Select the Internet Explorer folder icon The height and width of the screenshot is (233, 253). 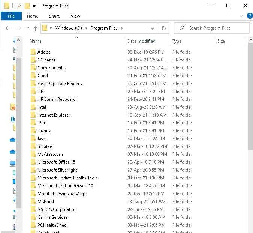(33, 115)
